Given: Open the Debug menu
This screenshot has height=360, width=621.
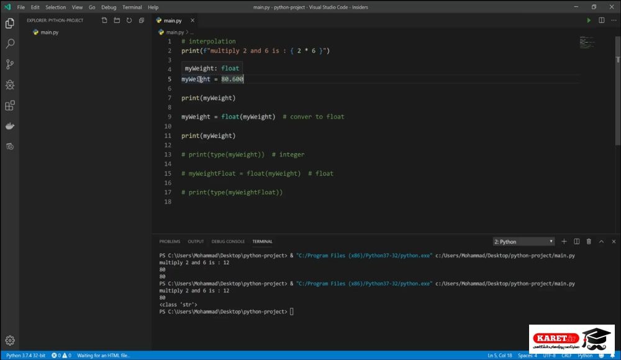Looking at the screenshot, I should tap(109, 7).
